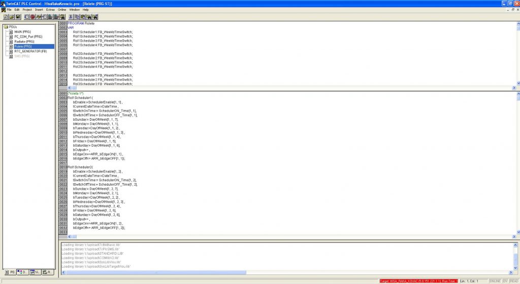520x284 pixels.
Task: Click the Open project toolbar icon
Action: click(11, 17)
